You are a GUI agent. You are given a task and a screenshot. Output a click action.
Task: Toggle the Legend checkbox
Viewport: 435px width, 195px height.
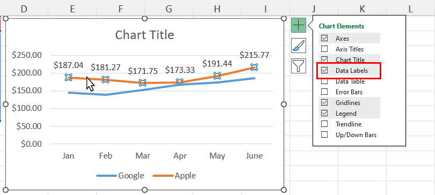[x=324, y=114]
